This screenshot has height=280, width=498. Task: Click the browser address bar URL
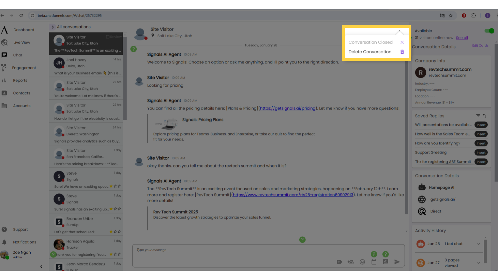point(70,16)
